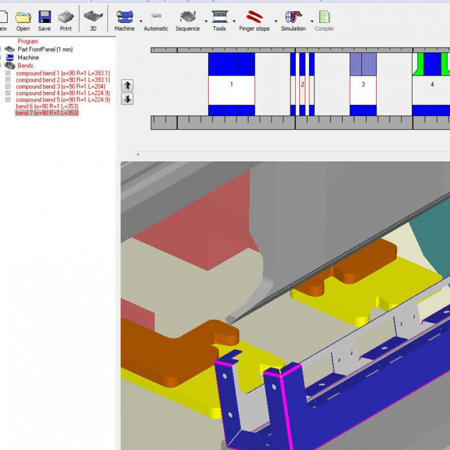The width and height of the screenshot is (450, 450).
Task: Select the Finger stops icon
Action: (x=254, y=18)
